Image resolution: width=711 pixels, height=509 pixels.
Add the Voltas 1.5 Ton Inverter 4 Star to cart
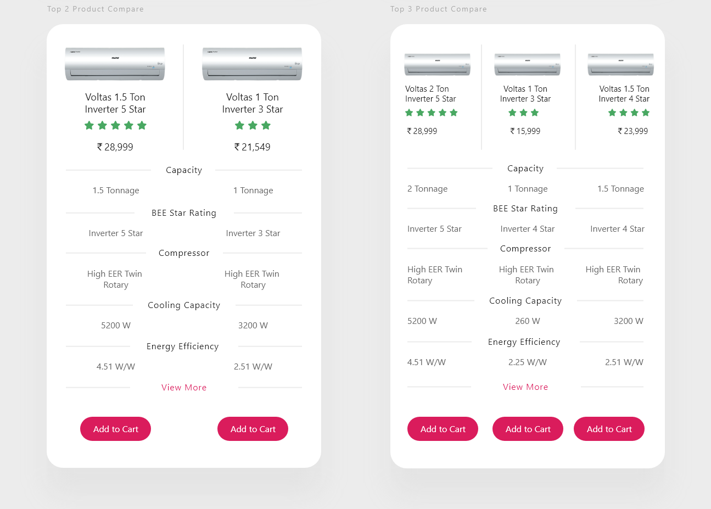click(609, 429)
